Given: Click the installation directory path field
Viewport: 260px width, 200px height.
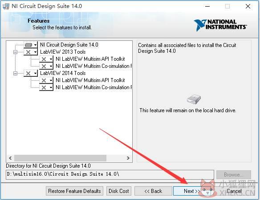Looking at the screenshot, I should point(110,174).
